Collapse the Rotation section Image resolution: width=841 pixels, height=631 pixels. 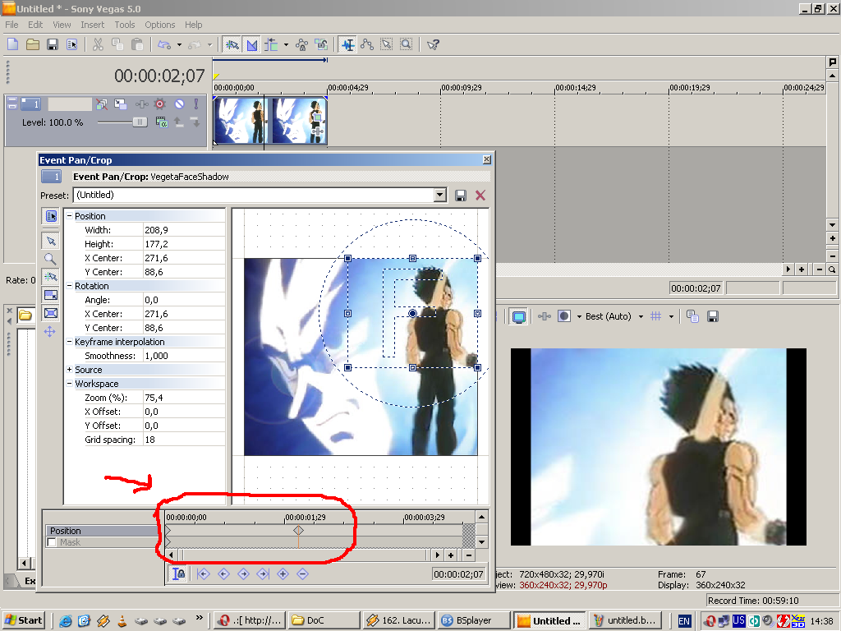click(x=69, y=286)
